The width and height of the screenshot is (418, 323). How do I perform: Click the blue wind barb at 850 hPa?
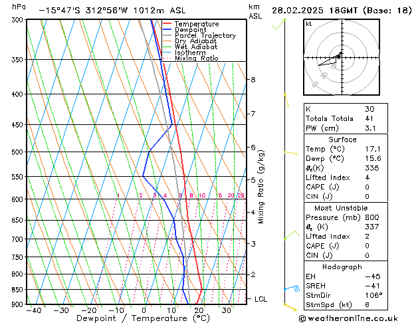[x=292, y=288]
